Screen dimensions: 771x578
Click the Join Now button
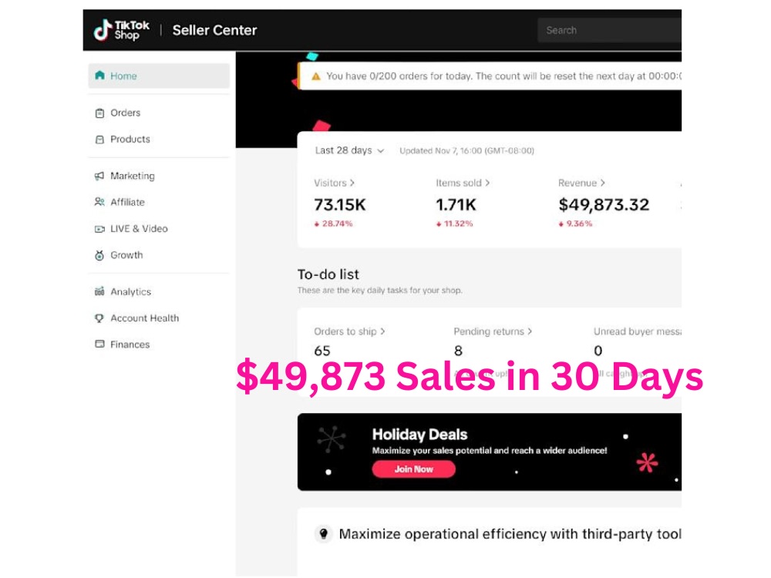413,469
